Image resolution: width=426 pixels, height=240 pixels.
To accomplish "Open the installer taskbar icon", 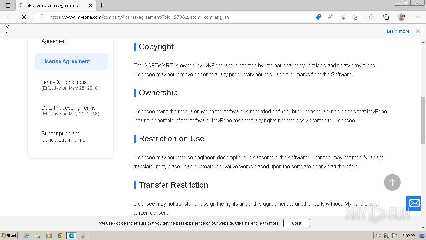I will click(x=83, y=236).
